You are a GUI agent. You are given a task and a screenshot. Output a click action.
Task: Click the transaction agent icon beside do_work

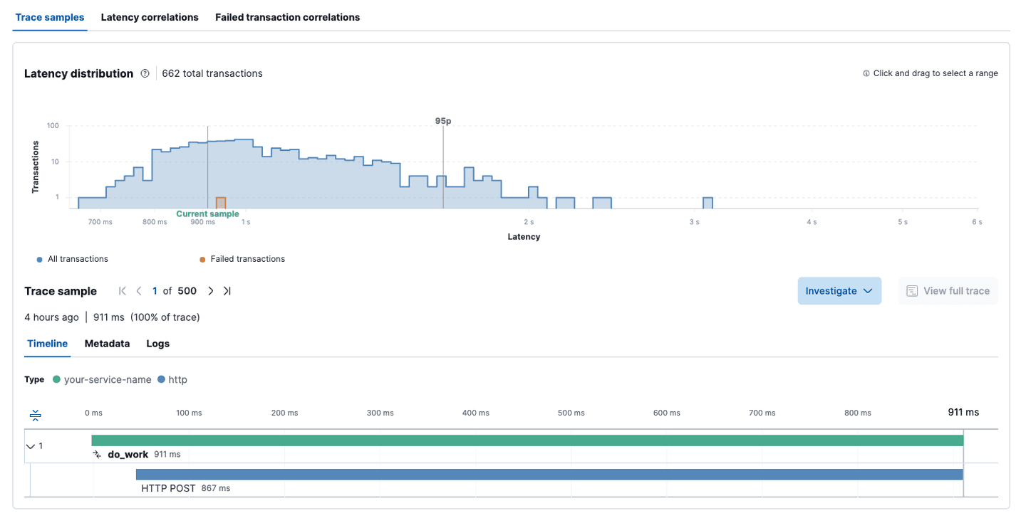[96, 454]
